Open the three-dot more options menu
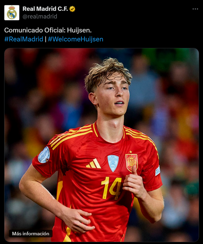 tap(195, 9)
